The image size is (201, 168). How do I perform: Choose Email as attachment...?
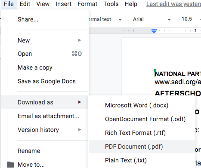coord(45,116)
